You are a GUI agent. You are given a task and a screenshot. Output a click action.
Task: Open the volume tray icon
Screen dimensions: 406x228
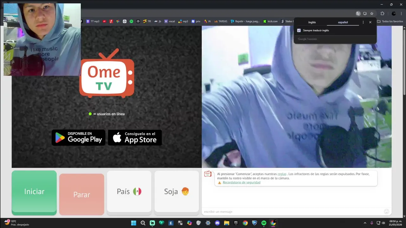tap(383, 223)
